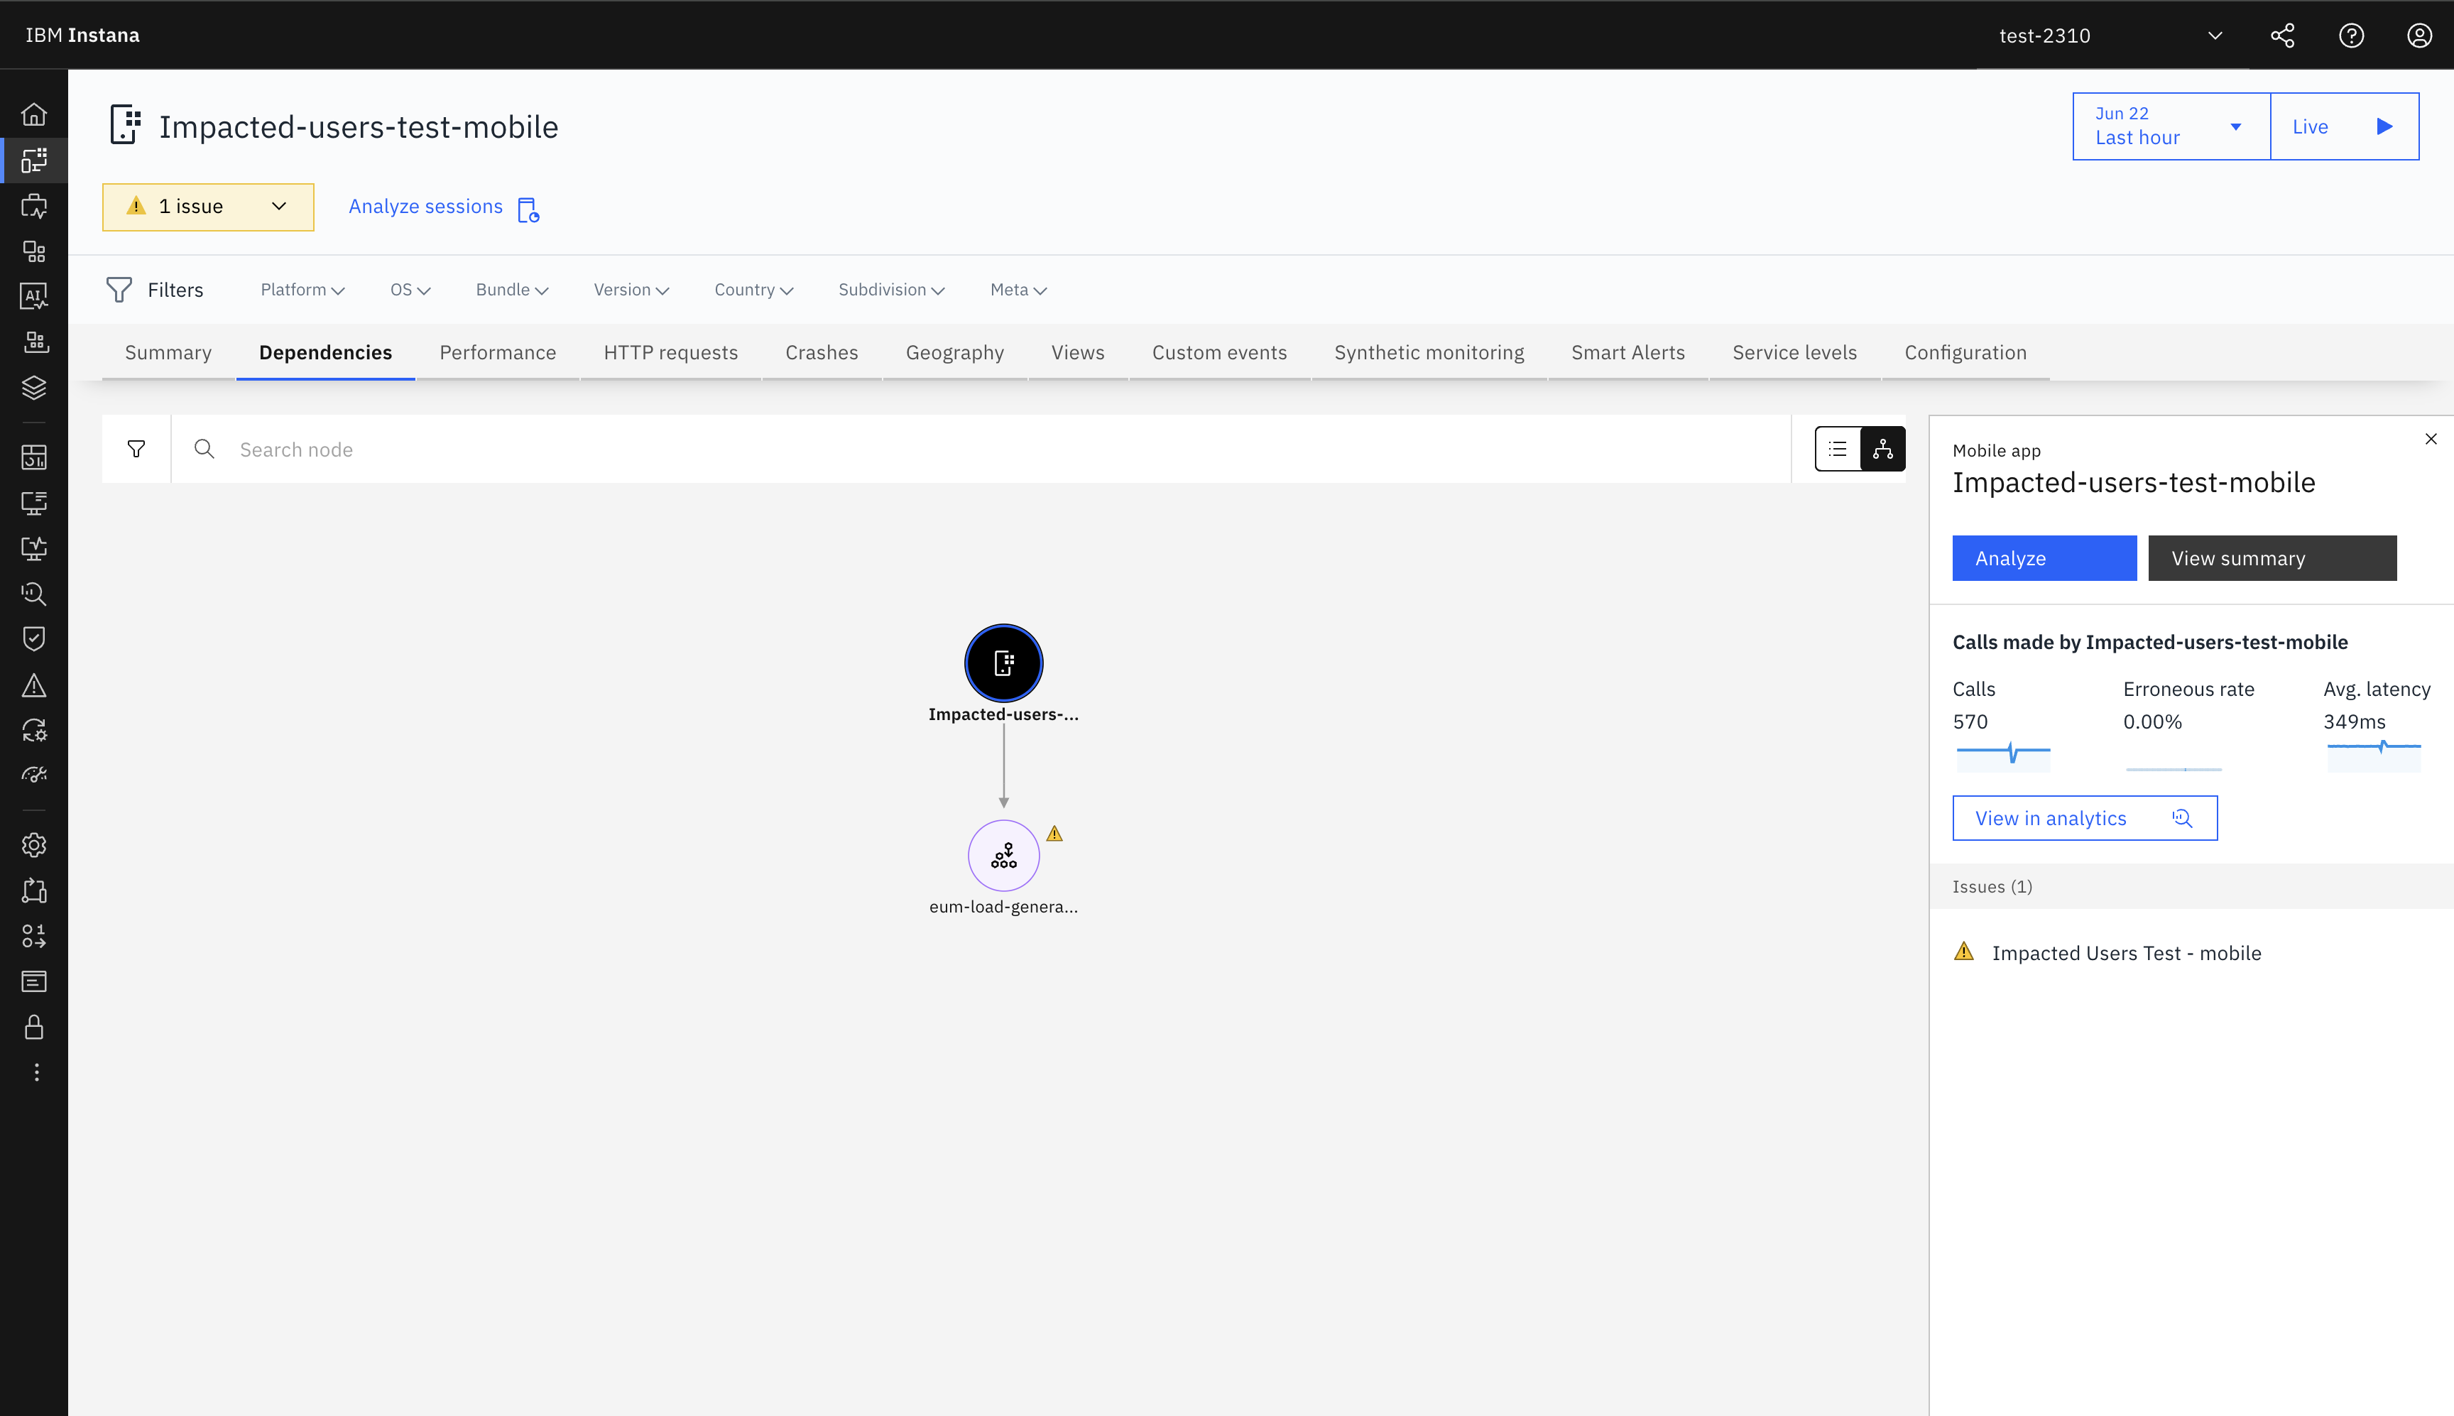Open the Last hour time range picker
2454x1416 pixels.
click(2171, 126)
